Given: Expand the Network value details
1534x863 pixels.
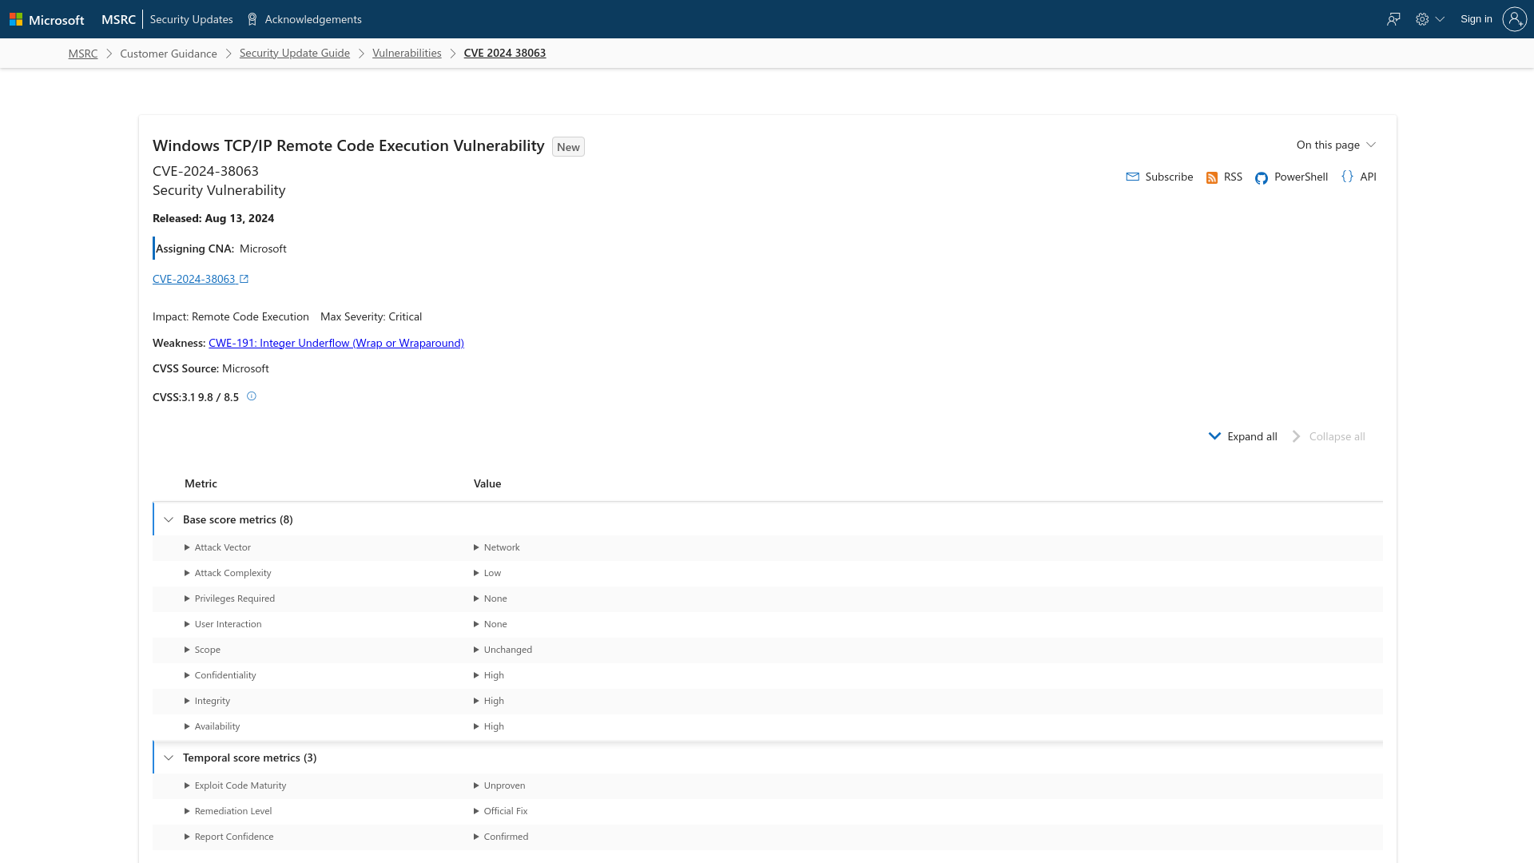Looking at the screenshot, I should [496, 547].
